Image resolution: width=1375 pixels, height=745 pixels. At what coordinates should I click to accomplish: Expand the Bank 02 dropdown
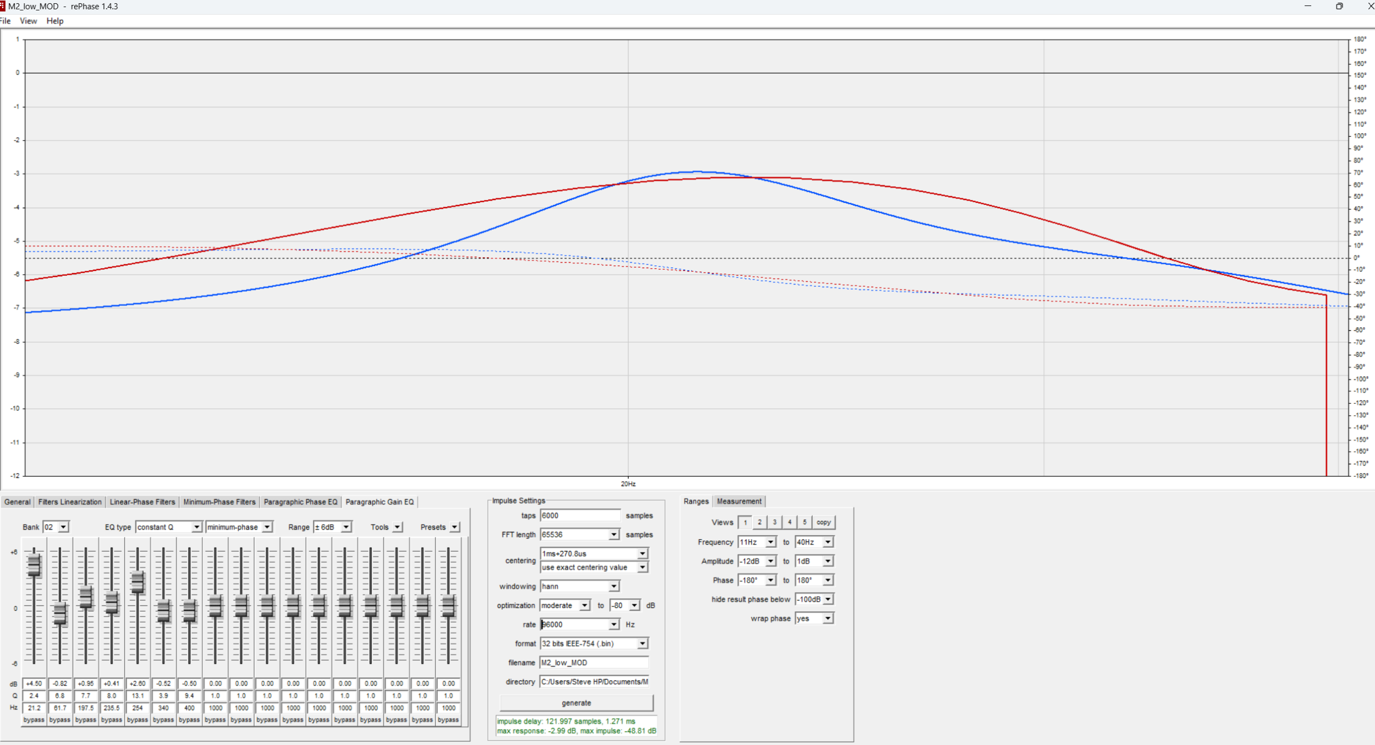point(63,527)
